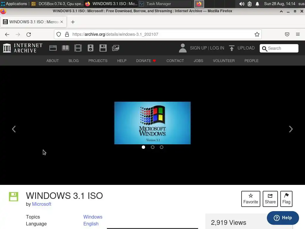Open notifications bell icon
The height and width of the screenshot is (229, 305).
point(257,4)
